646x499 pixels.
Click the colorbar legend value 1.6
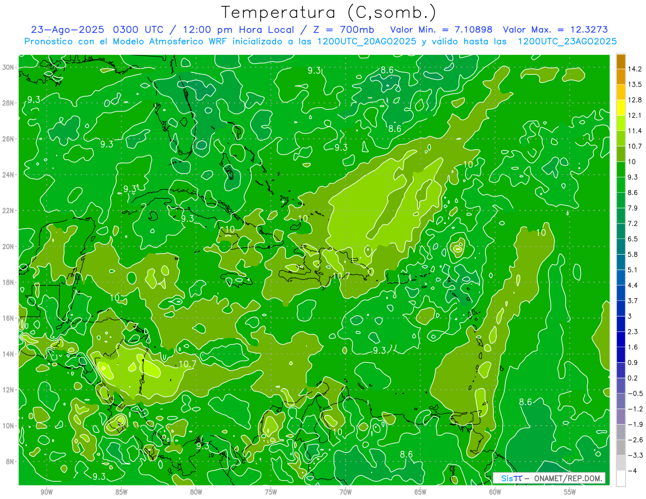coord(633,347)
